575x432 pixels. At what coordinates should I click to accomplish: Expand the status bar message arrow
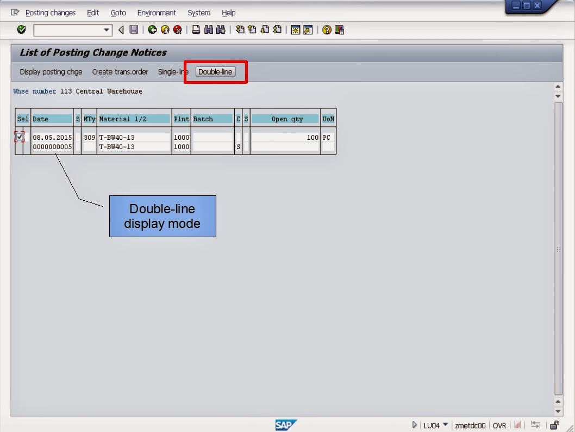tap(414, 425)
